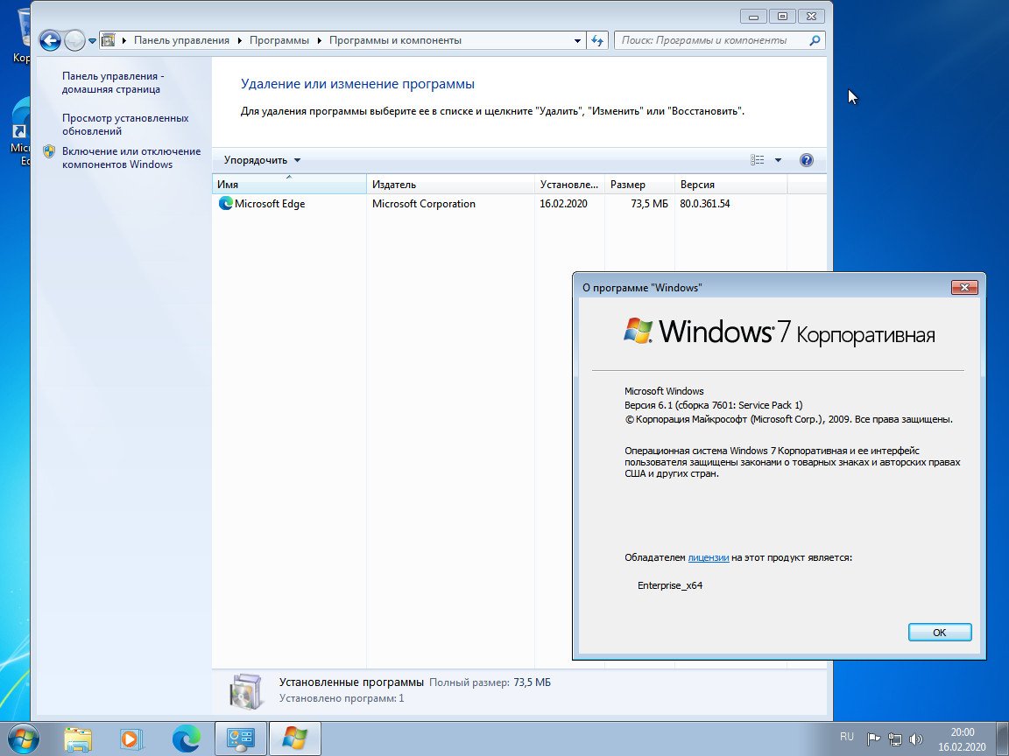Image resolution: width=1009 pixels, height=756 pixels.
Task: Open the Start menu orb
Action: click(22, 739)
